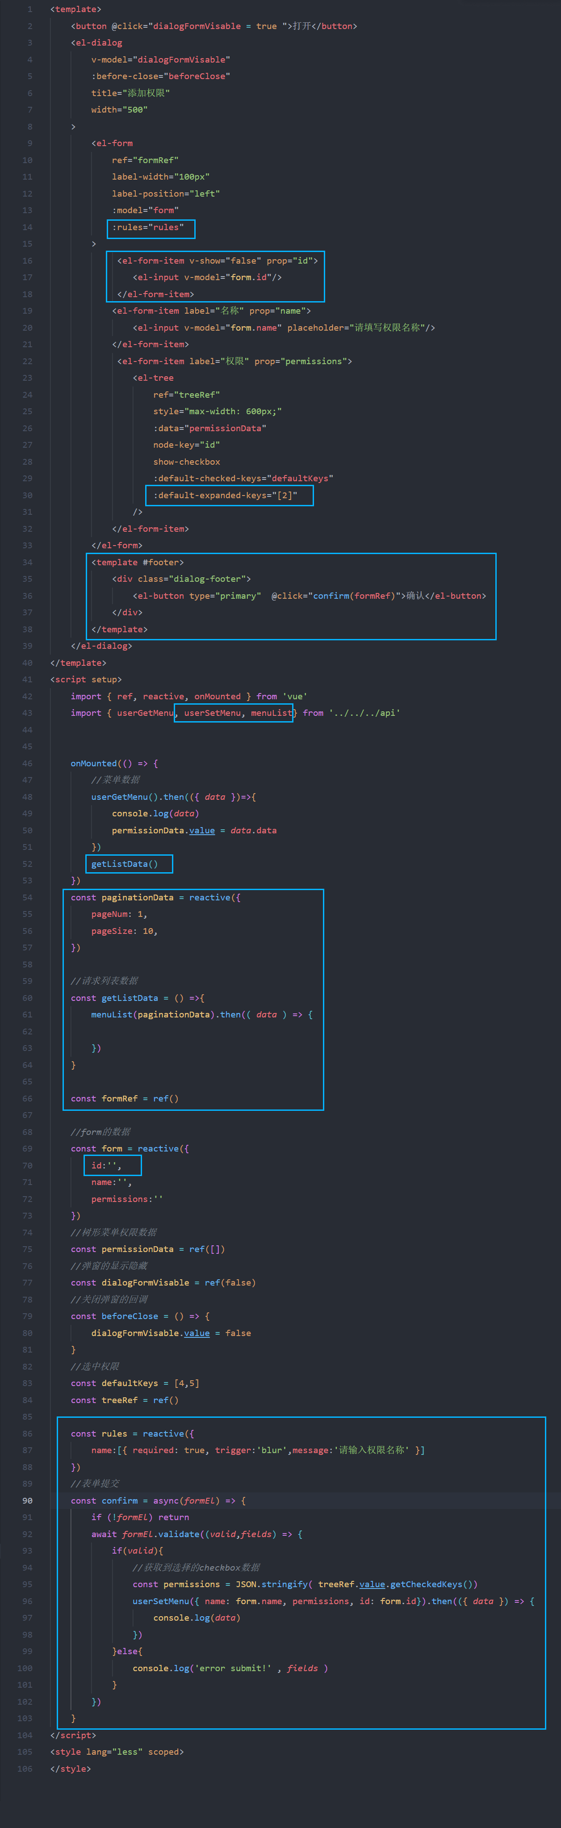
Task: Click the menuList(paginationData).then call
Action: click(x=202, y=1015)
